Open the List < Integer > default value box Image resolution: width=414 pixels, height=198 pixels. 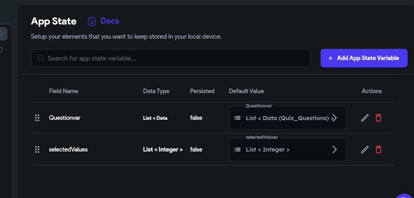click(x=288, y=150)
